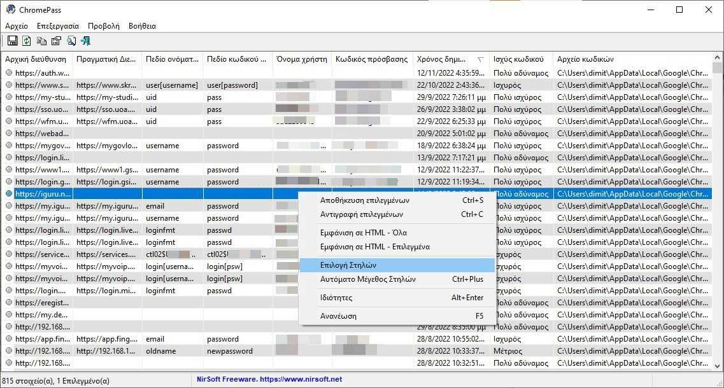The image size is (724, 388).
Task: Select the https://mygov... row
Action: pyautogui.click(x=357, y=145)
